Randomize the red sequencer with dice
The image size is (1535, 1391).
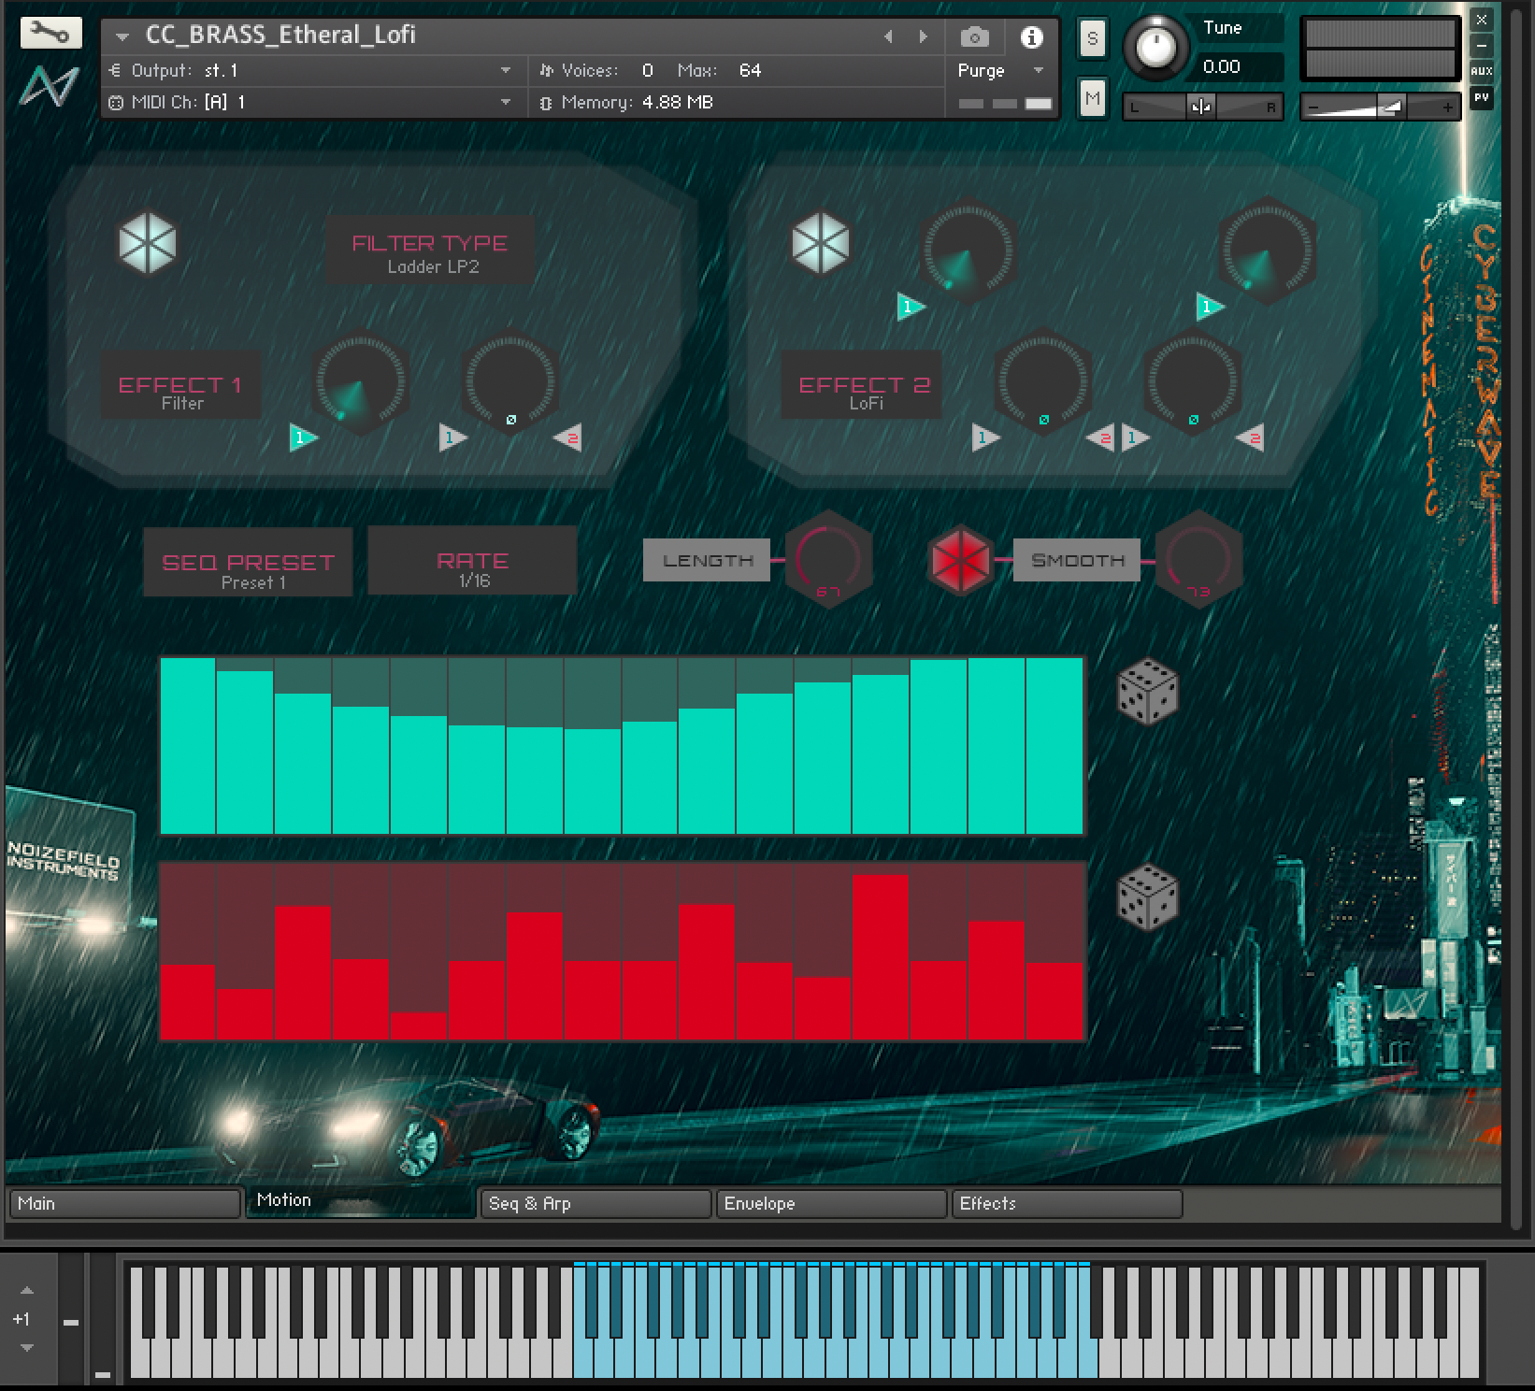click(1147, 897)
